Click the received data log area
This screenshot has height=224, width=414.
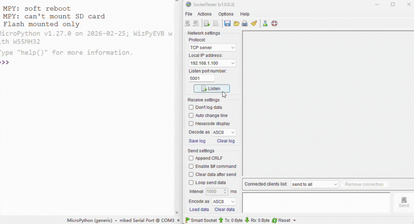click(x=328, y=104)
